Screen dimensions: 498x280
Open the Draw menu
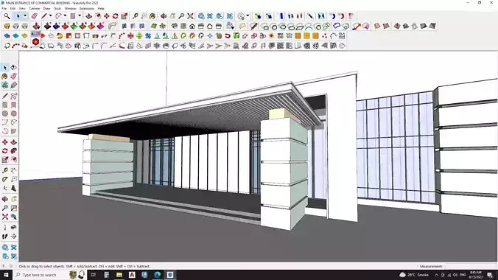point(46,9)
